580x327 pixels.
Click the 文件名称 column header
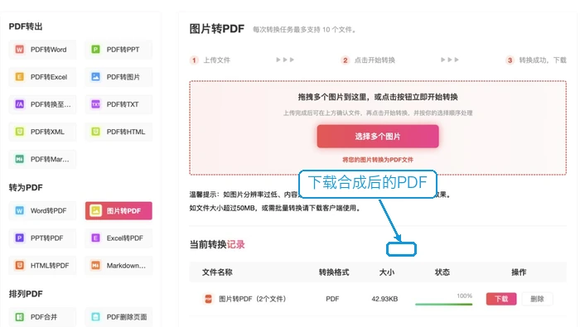pyautogui.click(x=217, y=272)
